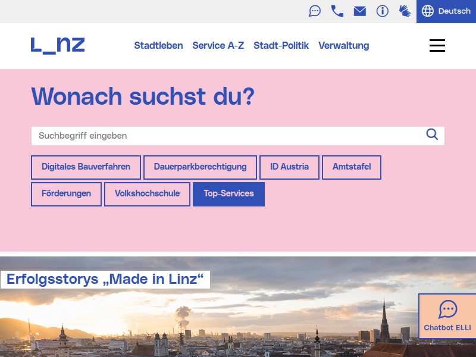Open the Dauerparkberechtigung quick link
476x357 pixels.
coord(200,167)
